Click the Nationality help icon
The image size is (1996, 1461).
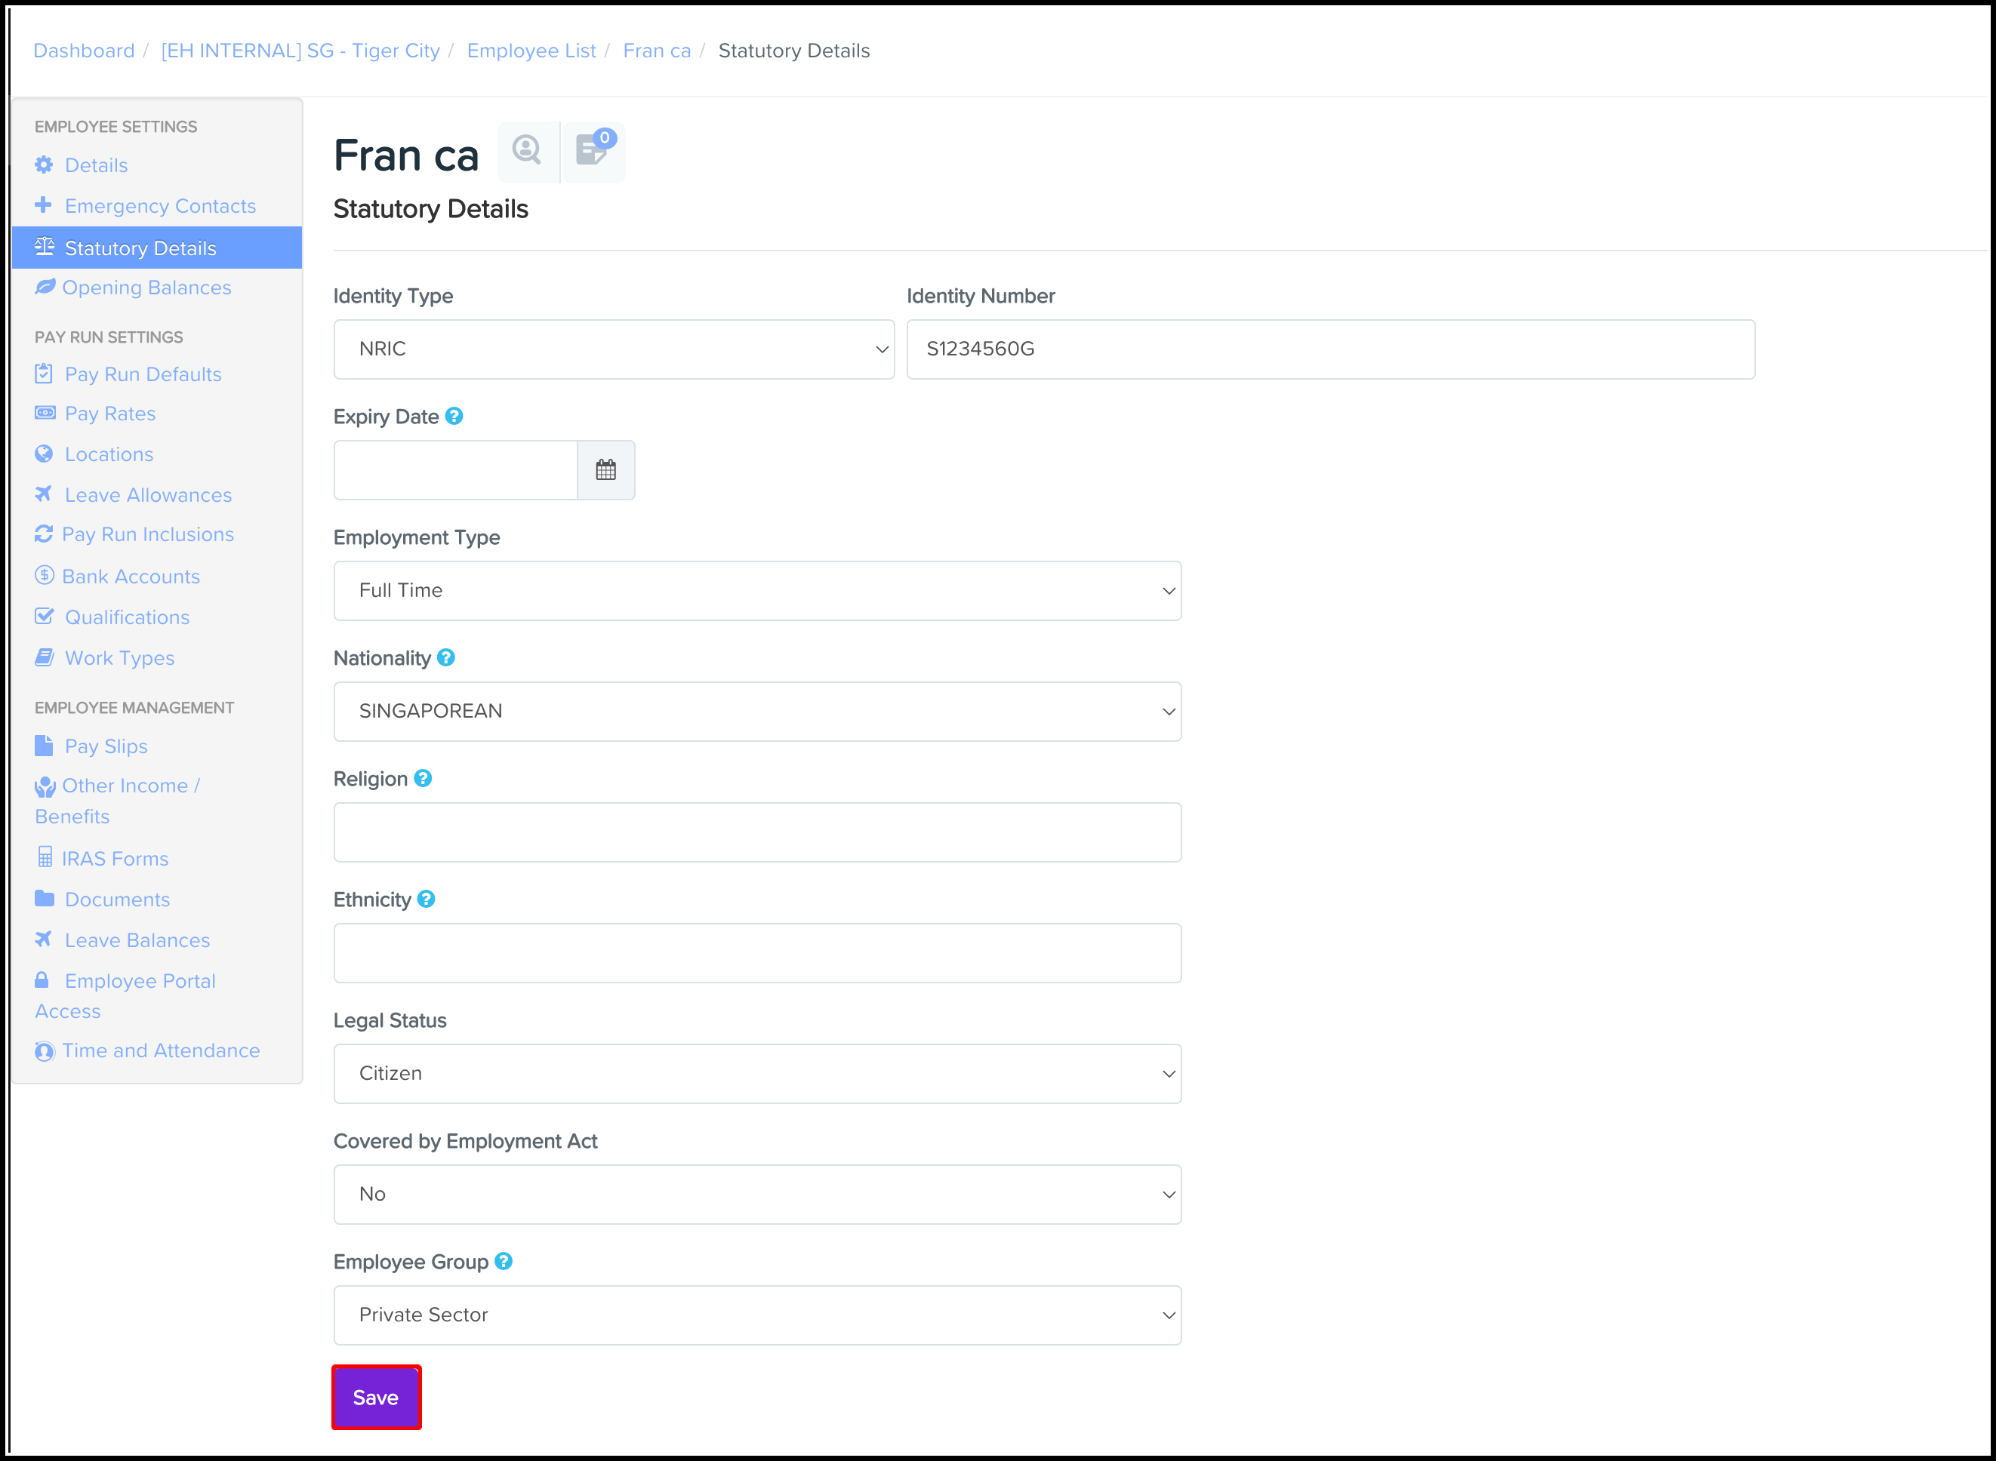446,657
